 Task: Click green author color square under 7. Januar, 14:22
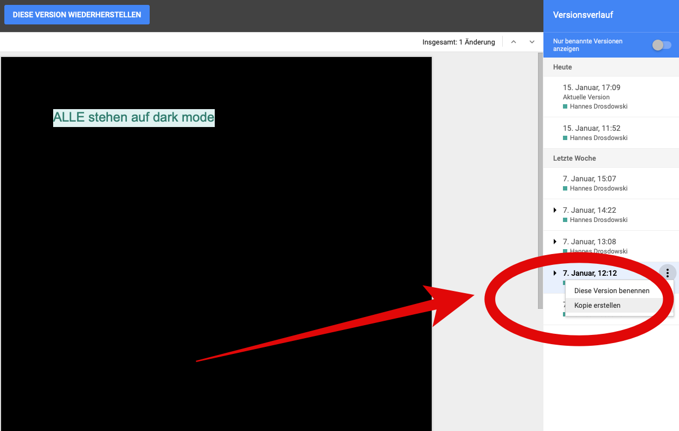[565, 220]
